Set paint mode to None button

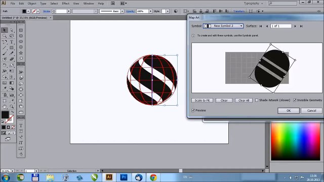(x=13, y=127)
